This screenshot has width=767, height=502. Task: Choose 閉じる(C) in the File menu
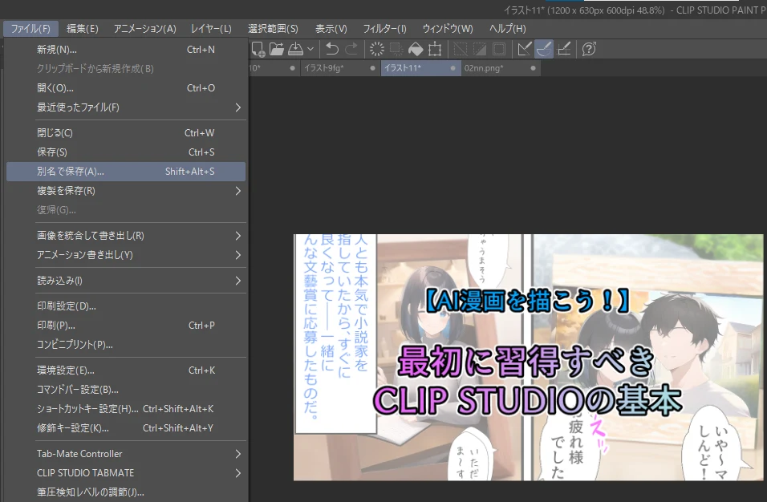pyautogui.click(x=126, y=133)
